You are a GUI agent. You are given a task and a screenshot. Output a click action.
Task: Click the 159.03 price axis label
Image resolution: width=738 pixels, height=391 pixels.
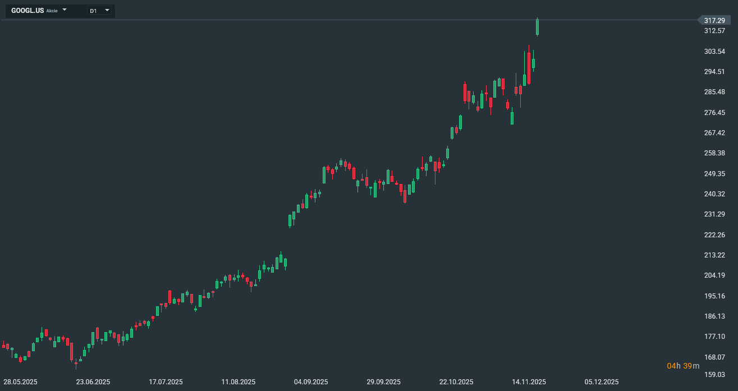click(714, 375)
